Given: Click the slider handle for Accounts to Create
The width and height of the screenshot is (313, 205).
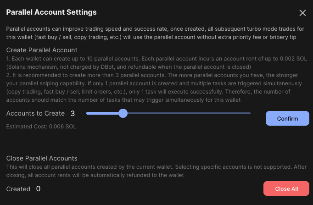Looking at the screenshot, I should click(x=123, y=113).
